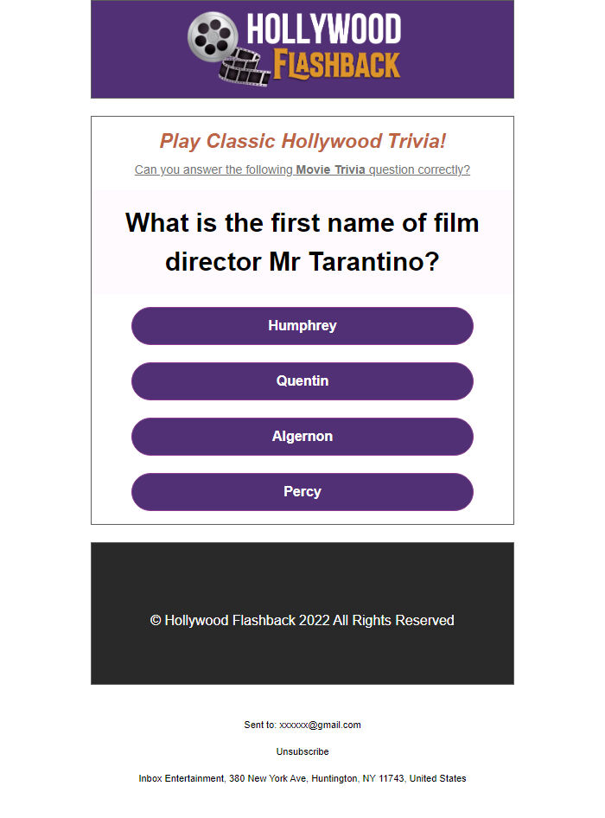This screenshot has height=818, width=605.
Task: Click the question line "What is the first name"
Action: 302,222
